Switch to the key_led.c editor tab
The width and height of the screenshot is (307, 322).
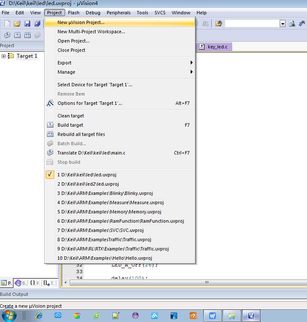(x=213, y=47)
